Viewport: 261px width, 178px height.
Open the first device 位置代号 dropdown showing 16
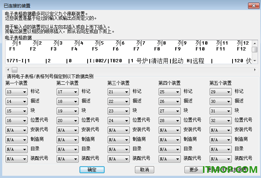click(x=17, y=121)
